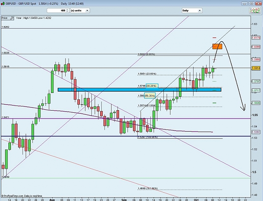Click the 1.5 bold price axis tick
263x201 pixels.
tap(254, 172)
